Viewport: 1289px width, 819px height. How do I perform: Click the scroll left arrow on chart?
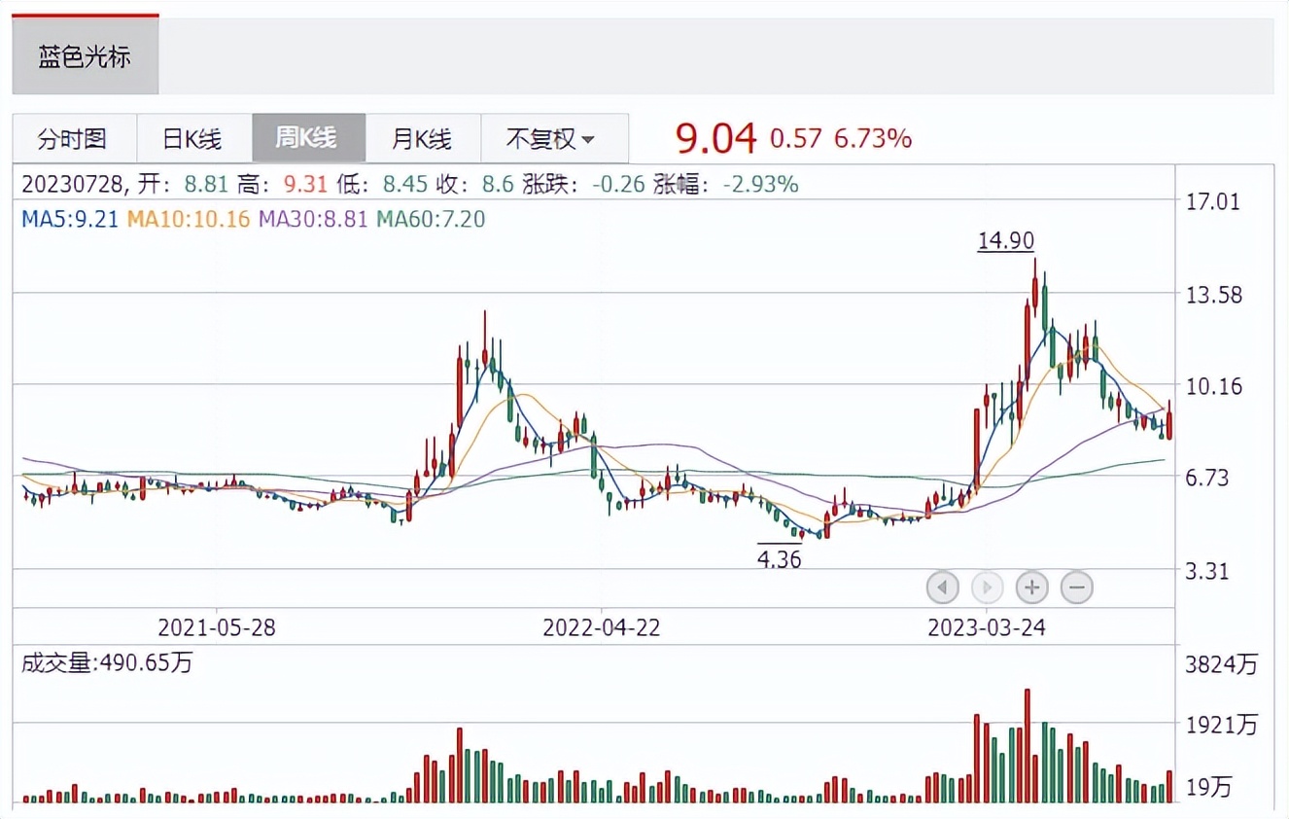coord(943,588)
